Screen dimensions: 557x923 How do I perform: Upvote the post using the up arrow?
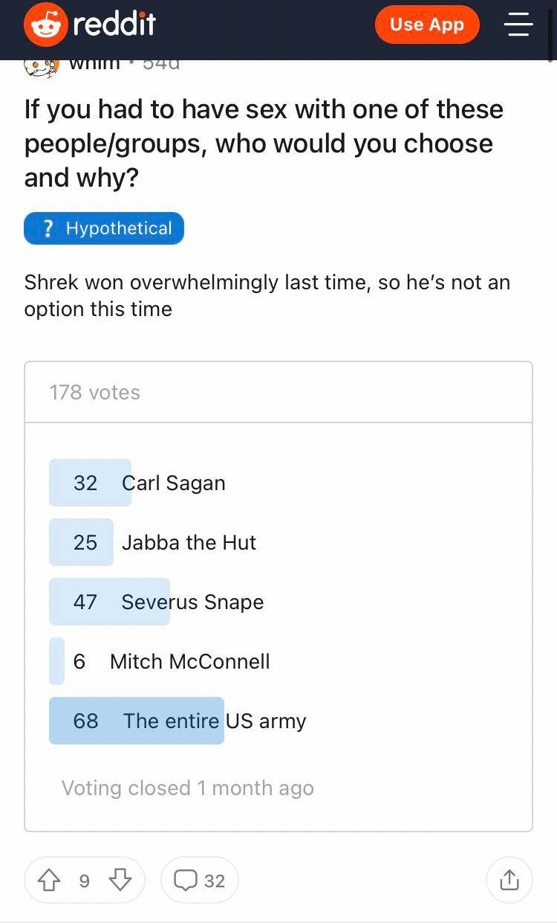[x=49, y=880]
